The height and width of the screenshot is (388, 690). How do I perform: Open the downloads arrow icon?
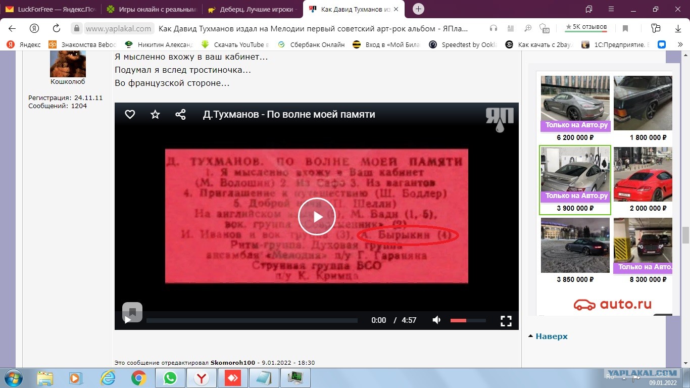678,28
